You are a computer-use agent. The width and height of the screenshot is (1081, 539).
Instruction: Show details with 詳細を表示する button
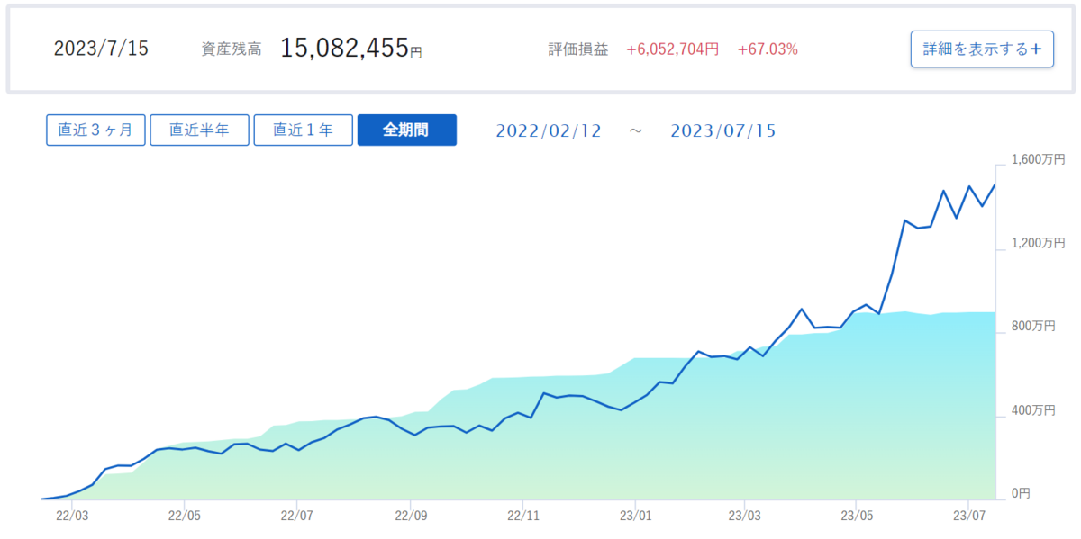tap(982, 49)
